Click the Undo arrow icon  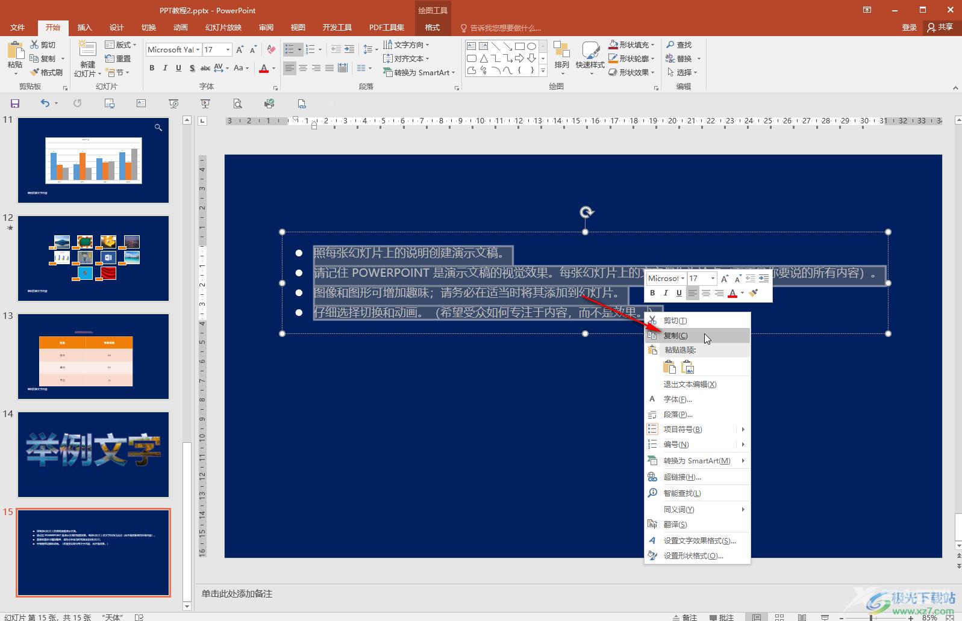click(x=45, y=103)
